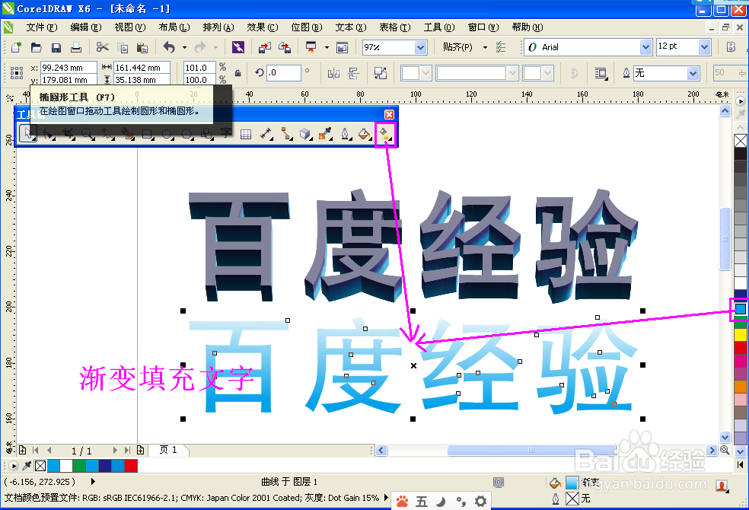Select the Shape tool

(46, 133)
